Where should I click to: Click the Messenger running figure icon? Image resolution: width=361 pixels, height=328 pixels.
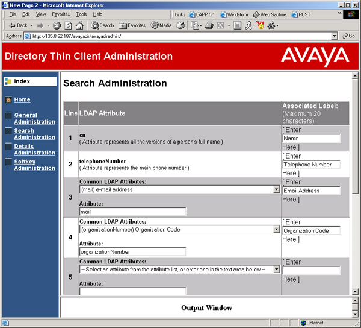point(248,25)
